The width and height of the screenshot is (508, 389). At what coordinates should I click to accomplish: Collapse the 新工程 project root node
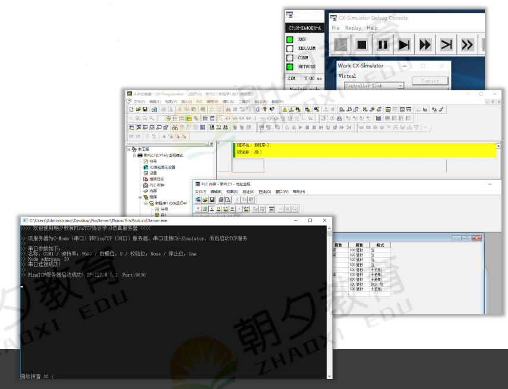128,149
